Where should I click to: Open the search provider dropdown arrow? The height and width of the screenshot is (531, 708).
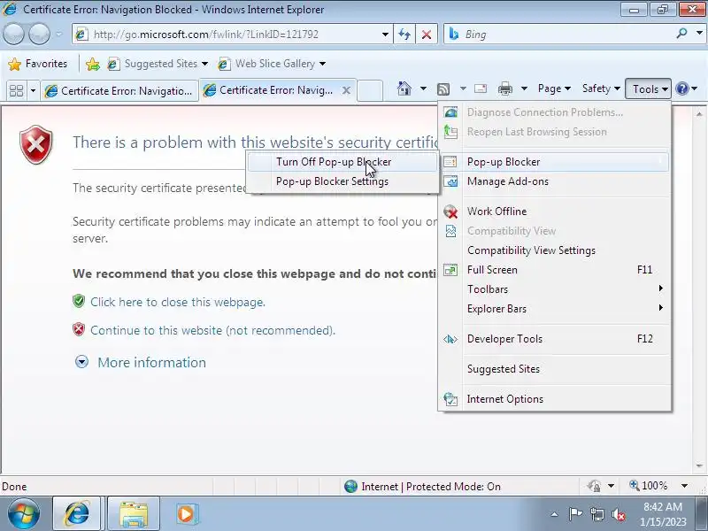[699, 34]
